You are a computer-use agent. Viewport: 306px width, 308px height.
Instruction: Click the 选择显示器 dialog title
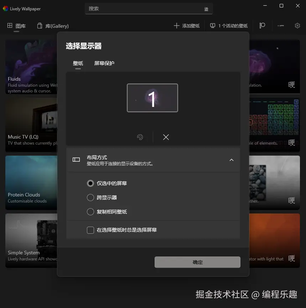tap(83, 46)
